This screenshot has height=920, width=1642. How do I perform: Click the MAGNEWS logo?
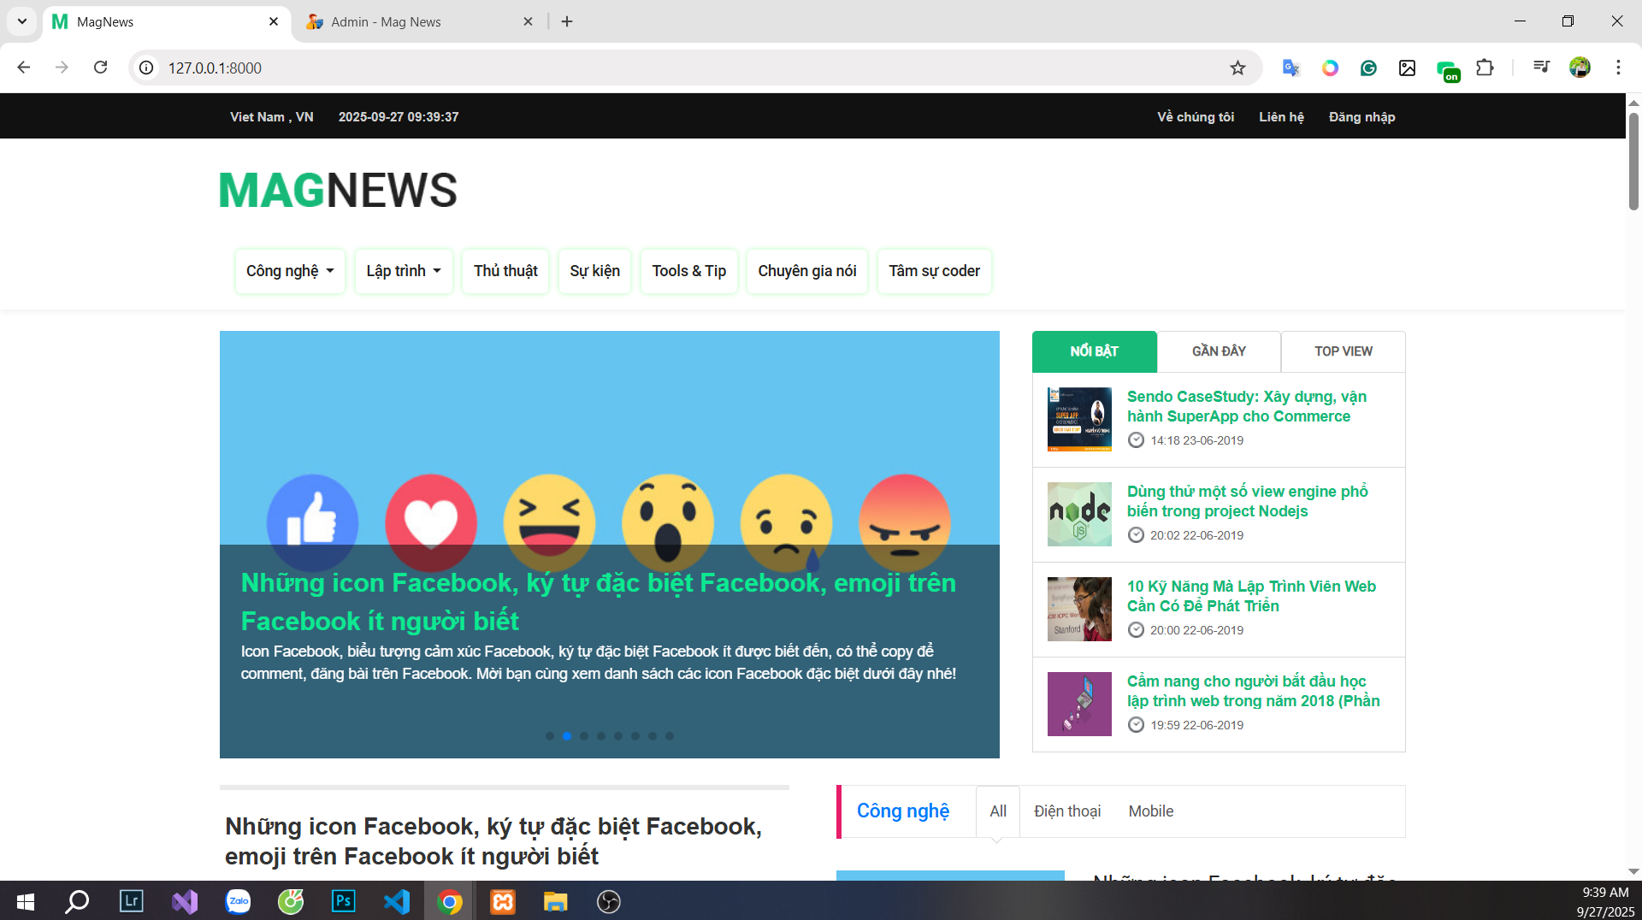point(338,190)
